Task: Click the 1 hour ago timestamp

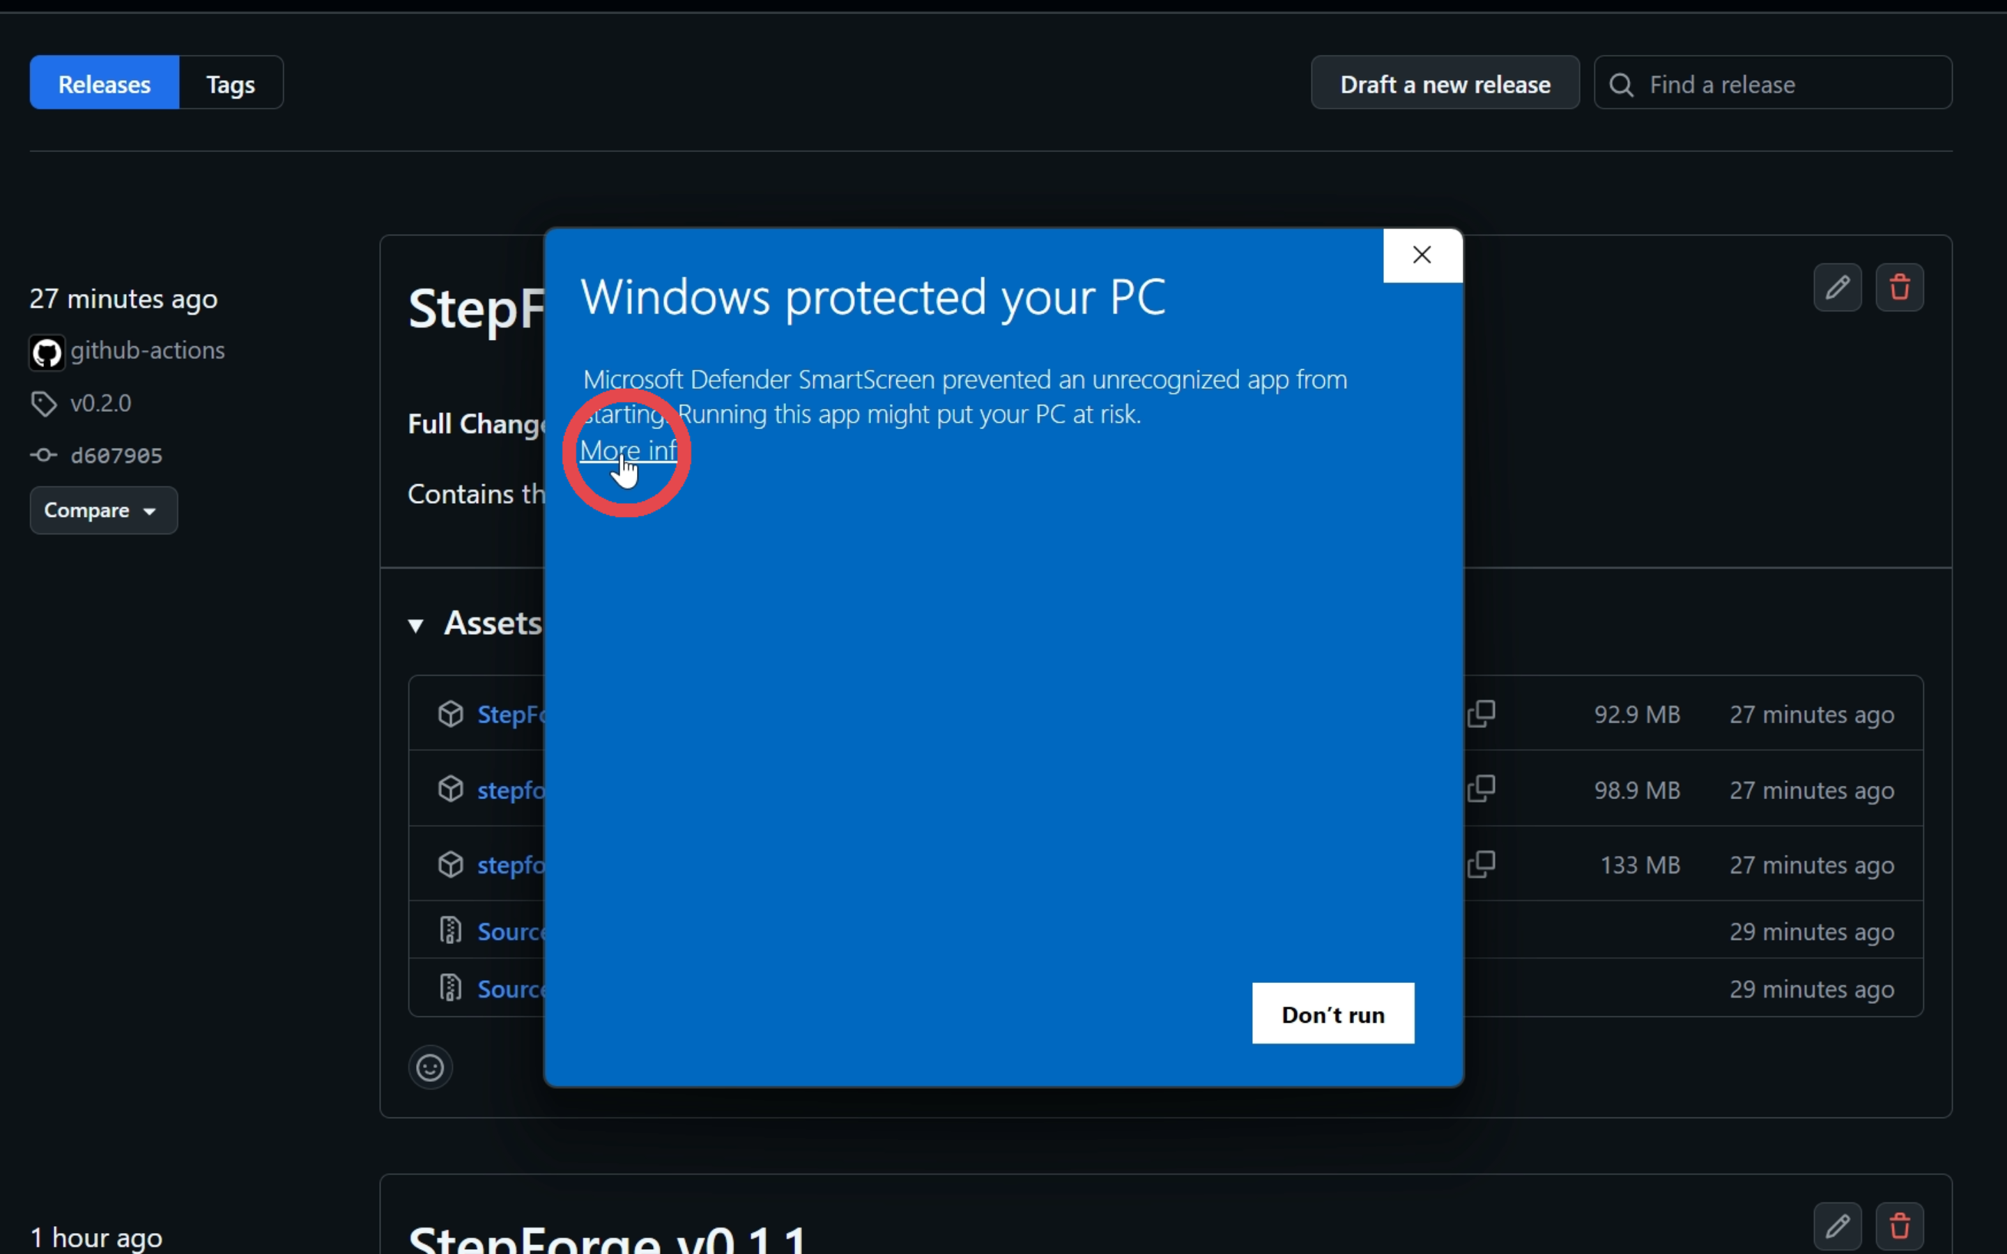Action: [96, 1237]
